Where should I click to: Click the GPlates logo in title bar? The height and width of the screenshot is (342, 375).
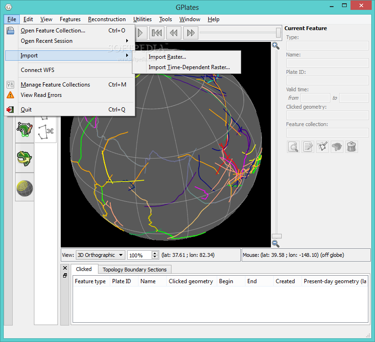click(x=8, y=7)
